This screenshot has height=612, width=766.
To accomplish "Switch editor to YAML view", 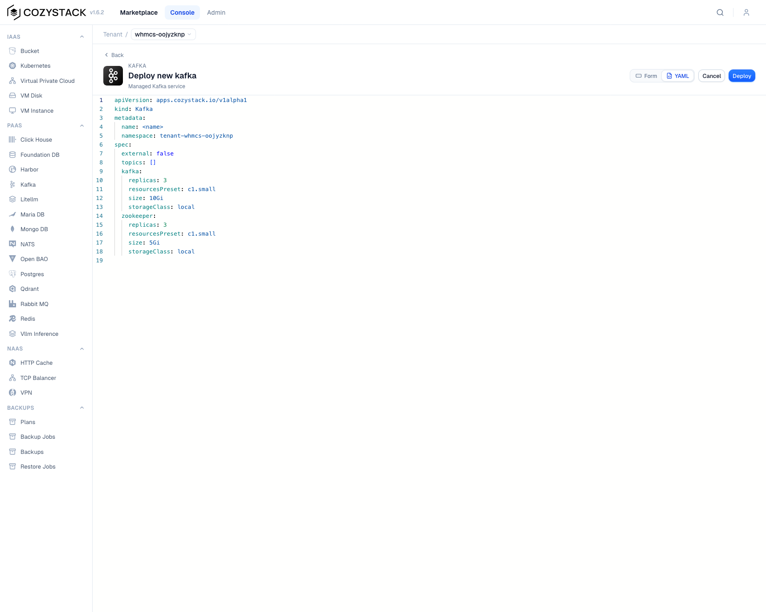I will click(678, 76).
